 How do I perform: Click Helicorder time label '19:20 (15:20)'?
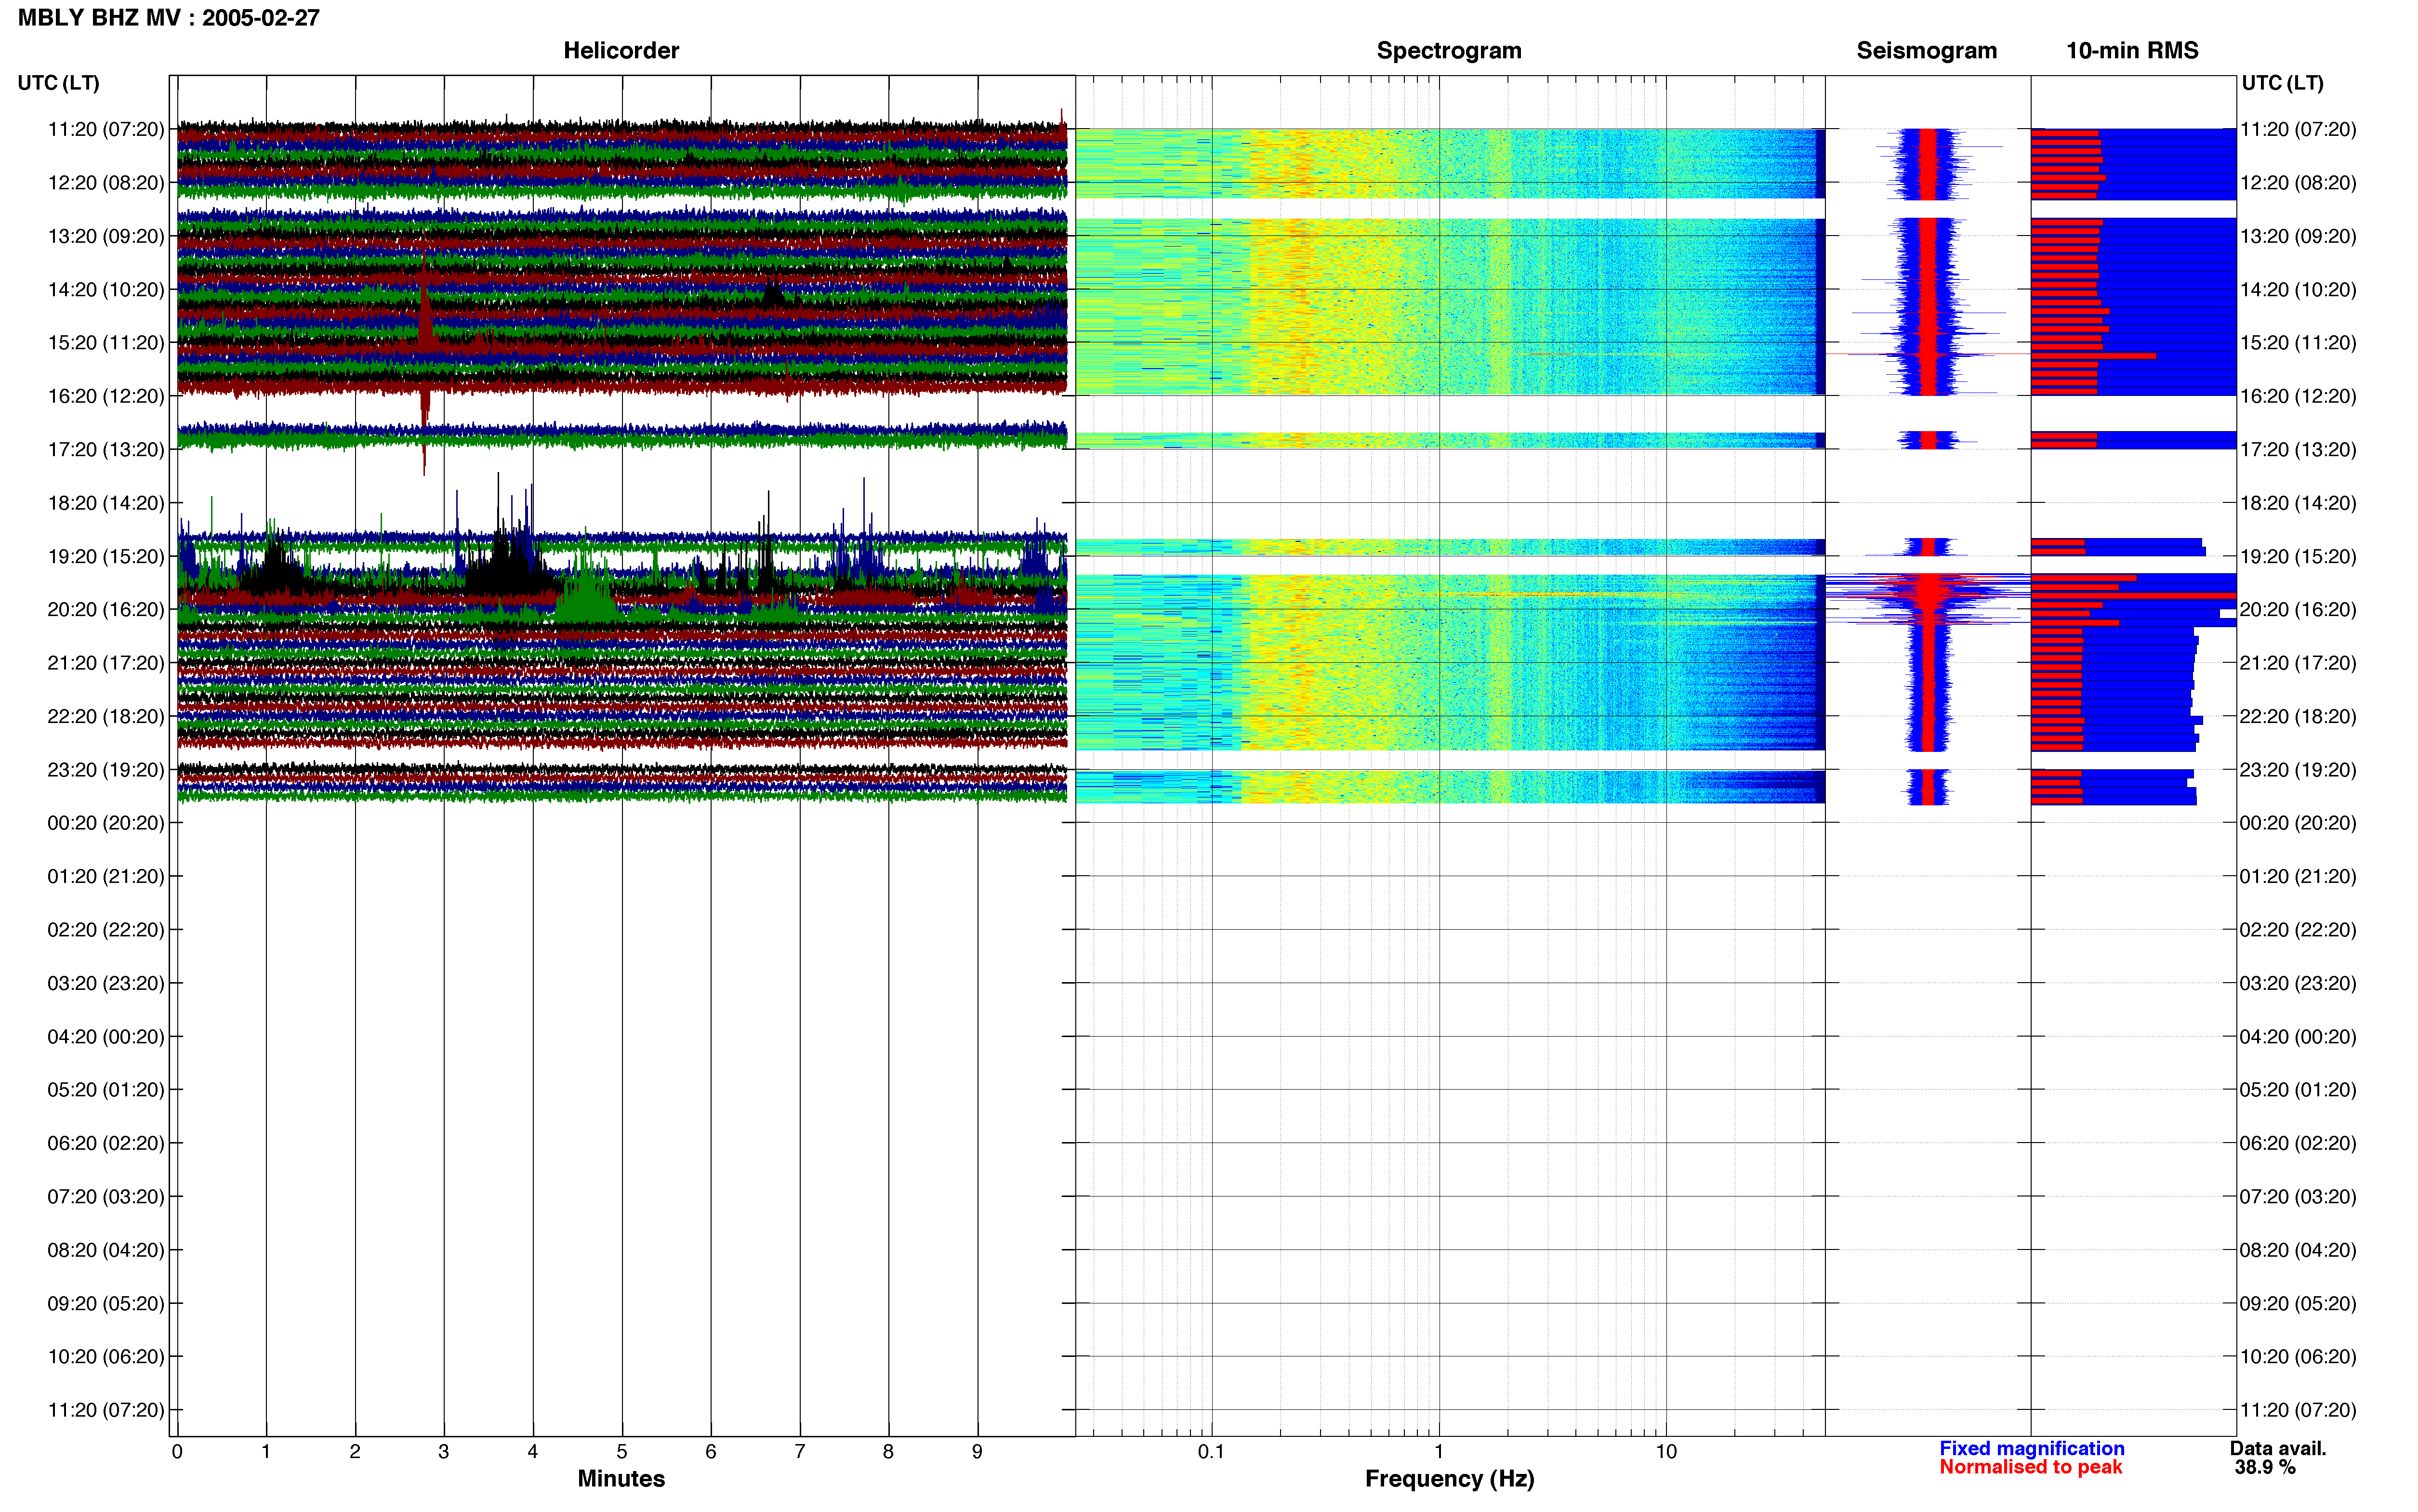coord(106,556)
